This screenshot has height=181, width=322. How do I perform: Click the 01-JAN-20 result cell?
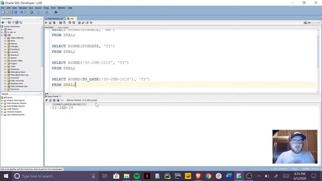63,108
